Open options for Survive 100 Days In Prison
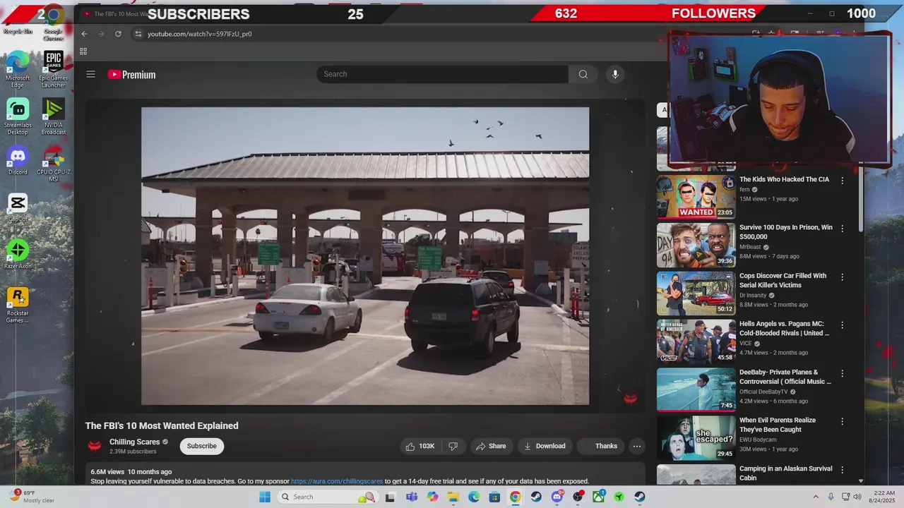This screenshot has width=904, height=508. pos(842,229)
